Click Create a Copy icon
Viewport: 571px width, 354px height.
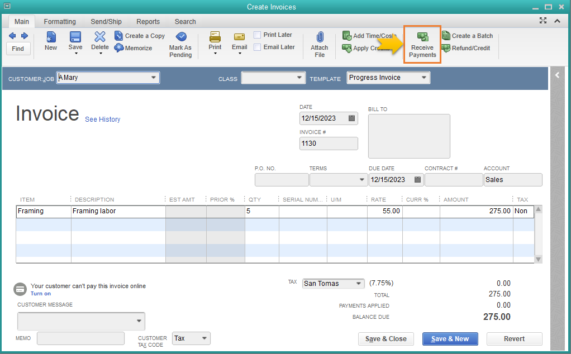[119, 36]
